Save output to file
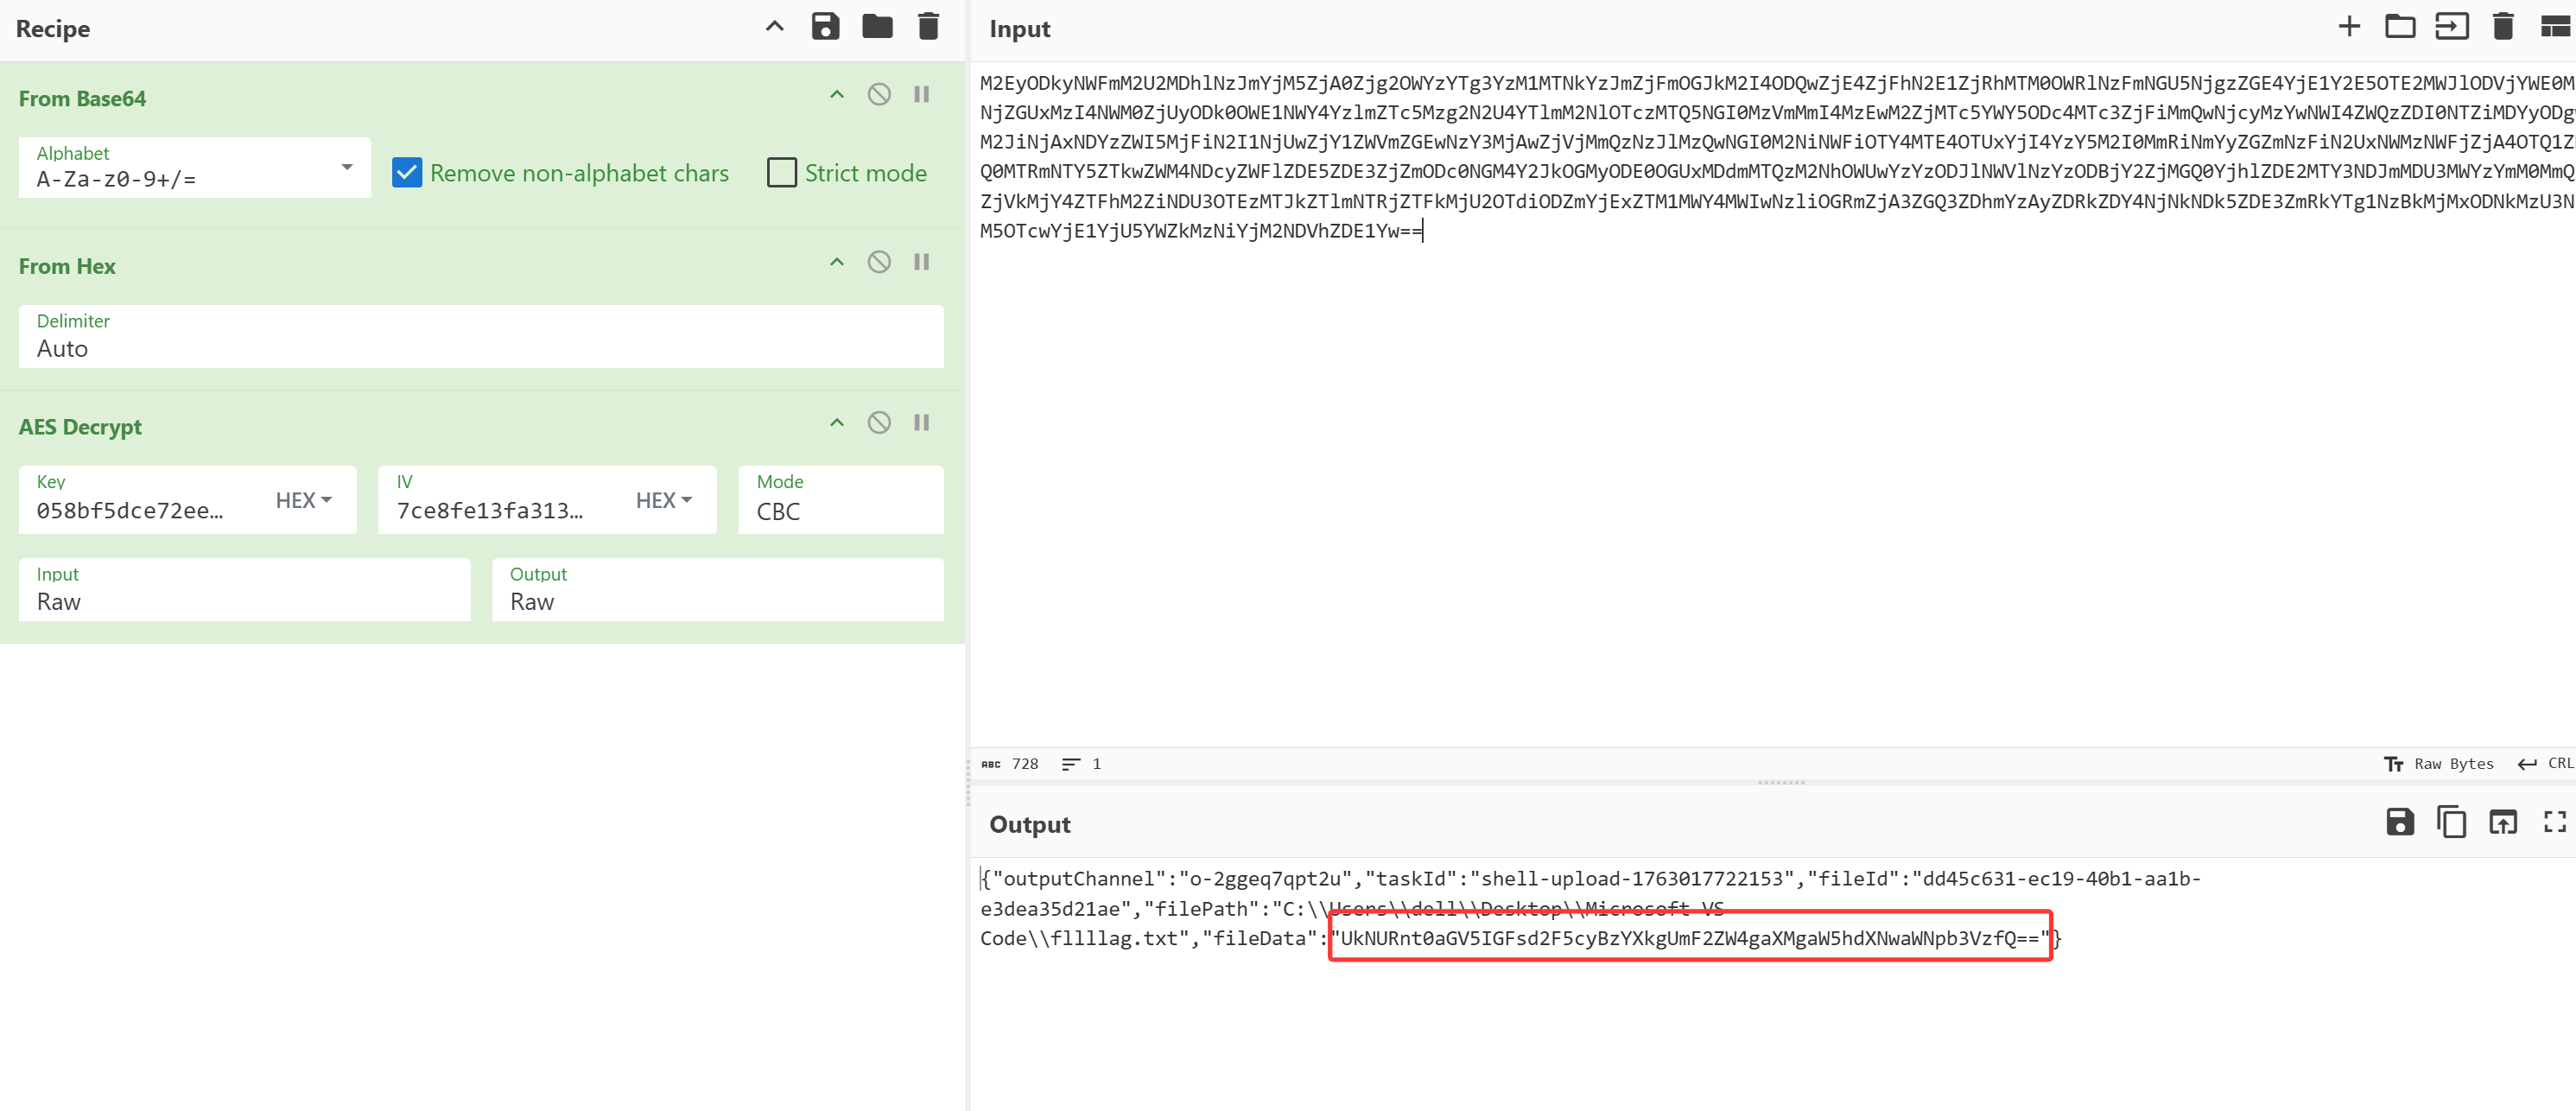2576x1111 pixels. coord(2400,822)
